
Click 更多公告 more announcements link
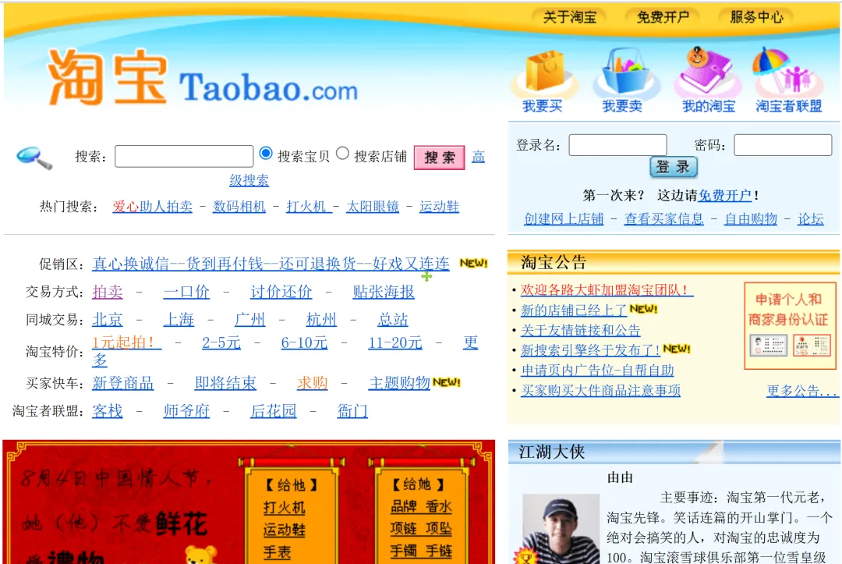[801, 391]
